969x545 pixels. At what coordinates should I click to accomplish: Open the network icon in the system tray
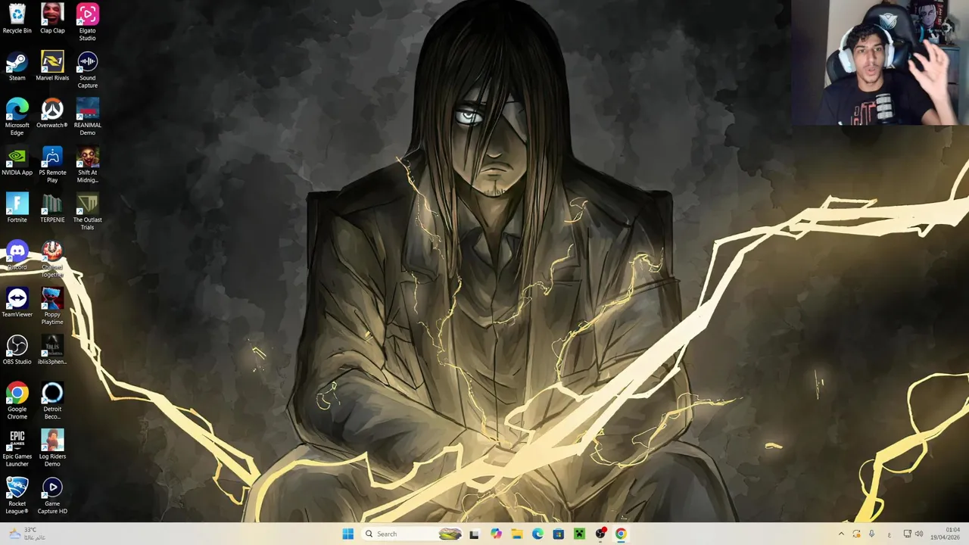click(x=907, y=534)
